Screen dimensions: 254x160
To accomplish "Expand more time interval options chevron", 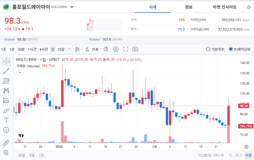I will pos(69,49).
